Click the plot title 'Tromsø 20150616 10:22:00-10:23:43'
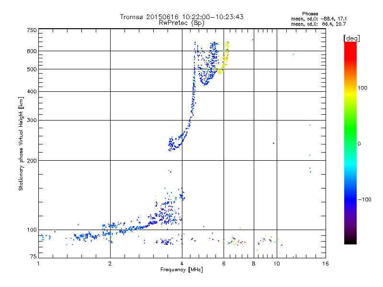The width and height of the screenshot is (383, 287). point(181,17)
